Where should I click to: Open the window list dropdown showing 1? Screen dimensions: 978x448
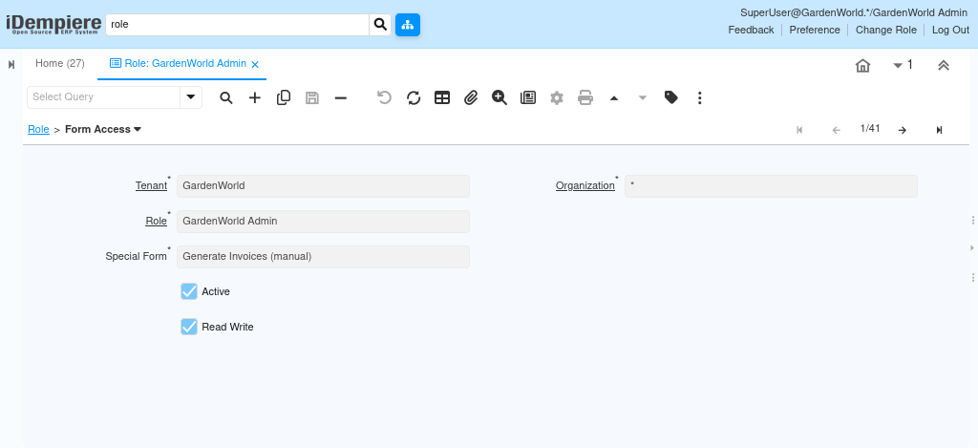pyautogui.click(x=904, y=65)
